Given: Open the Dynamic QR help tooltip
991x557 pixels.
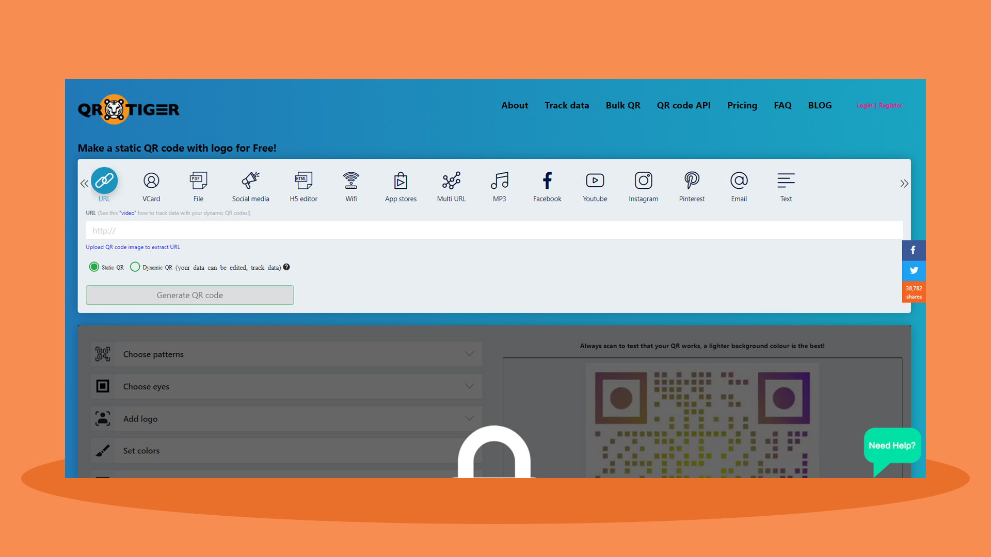Looking at the screenshot, I should (286, 267).
